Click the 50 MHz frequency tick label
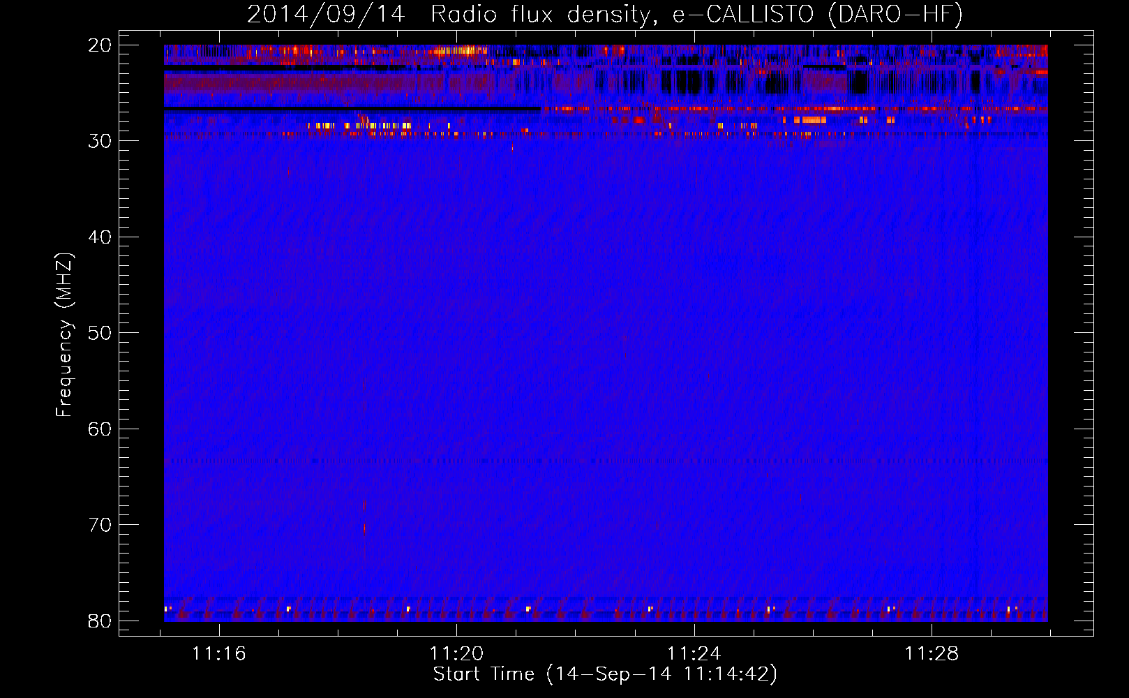Screen dimensions: 1129x698 coord(100,333)
